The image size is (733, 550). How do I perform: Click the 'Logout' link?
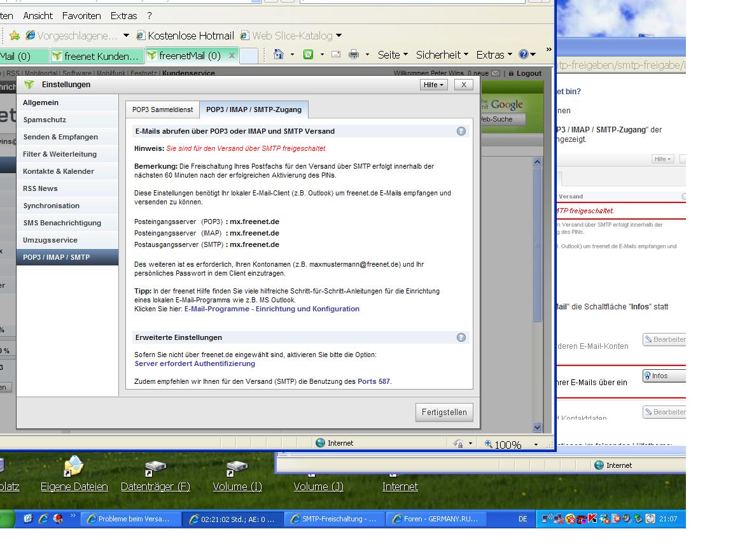click(529, 73)
